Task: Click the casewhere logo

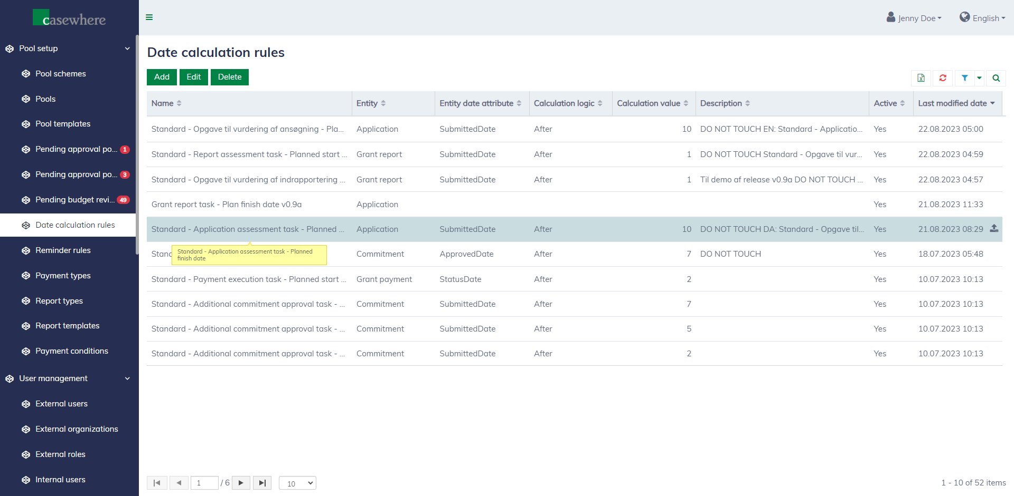Action: (x=69, y=18)
